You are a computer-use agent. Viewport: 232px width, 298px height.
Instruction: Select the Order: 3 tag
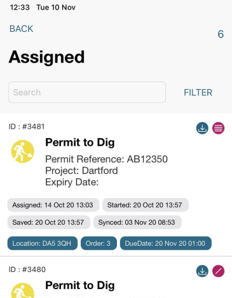(x=99, y=243)
